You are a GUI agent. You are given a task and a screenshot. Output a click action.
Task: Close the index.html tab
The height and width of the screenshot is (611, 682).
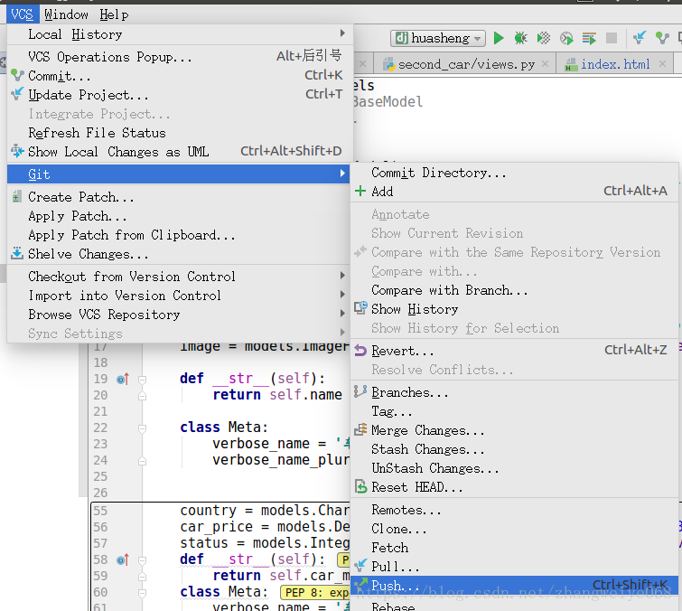(662, 64)
